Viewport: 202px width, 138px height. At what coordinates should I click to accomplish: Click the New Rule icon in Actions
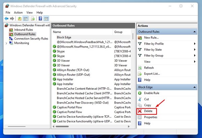point(140,38)
